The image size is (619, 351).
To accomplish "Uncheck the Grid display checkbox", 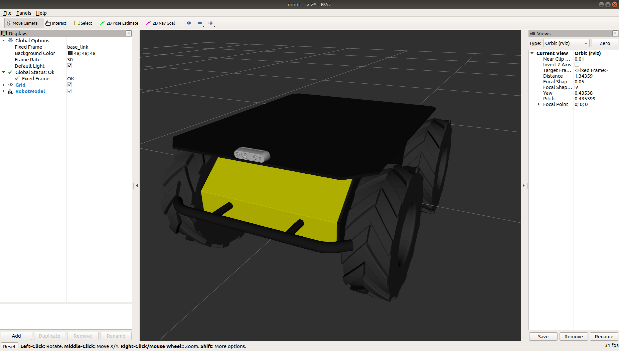I will (x=69, y=85).
